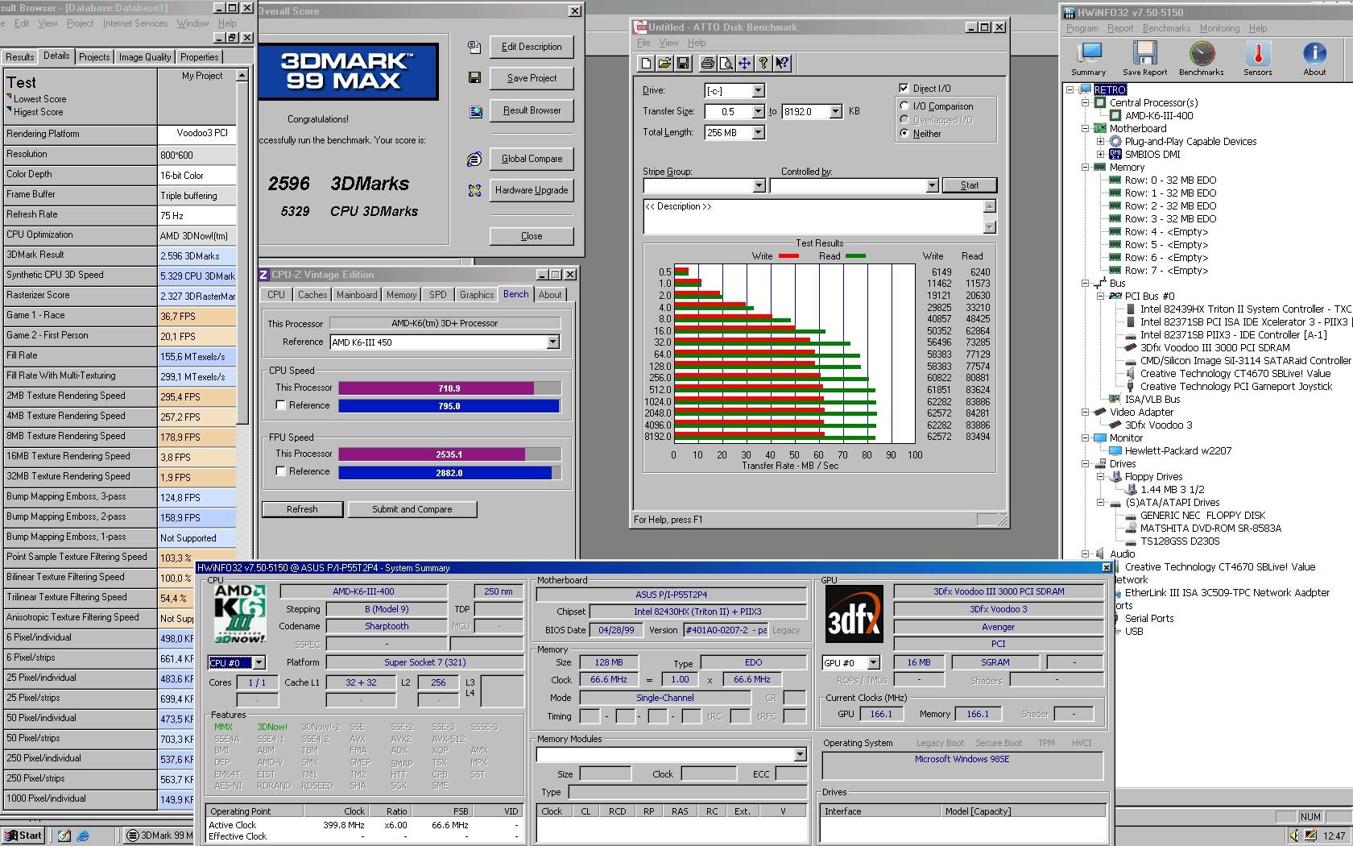Open the Monitoring menu in HWiNFO32
The image size is (1353, 846).
pyautogui.click(x=1219, y=28)
